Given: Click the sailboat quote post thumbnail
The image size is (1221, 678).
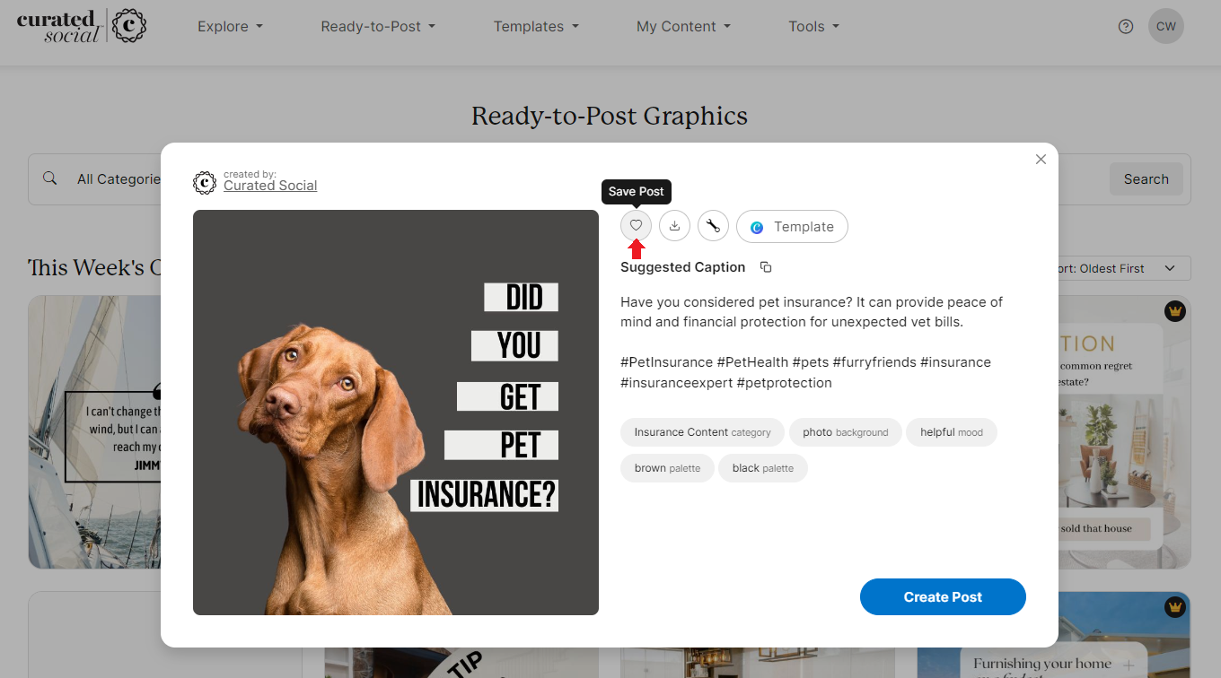Looking at the screenshot, I should pyautogui.click(x=94, y=432).
